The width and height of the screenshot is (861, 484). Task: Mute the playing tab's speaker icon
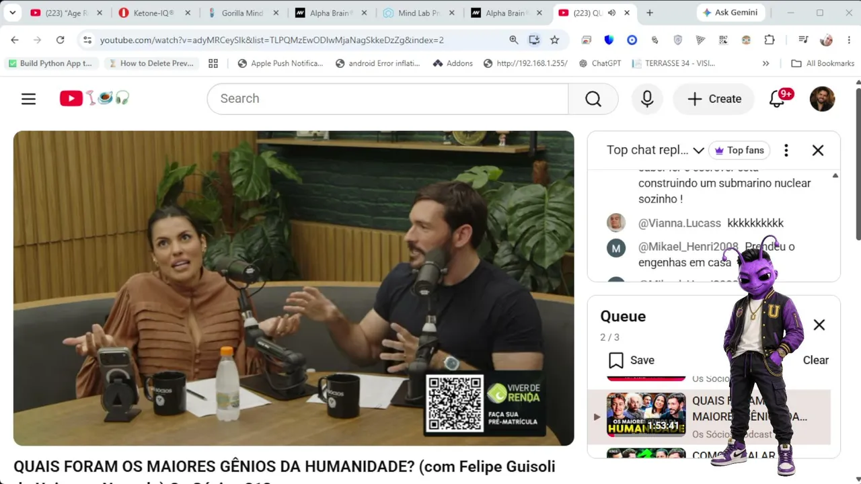coord(611,13)
